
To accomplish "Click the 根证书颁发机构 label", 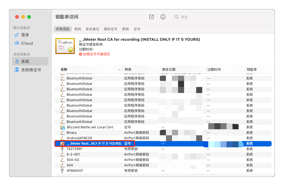I will pyautogui.click(x=91, y=44).
